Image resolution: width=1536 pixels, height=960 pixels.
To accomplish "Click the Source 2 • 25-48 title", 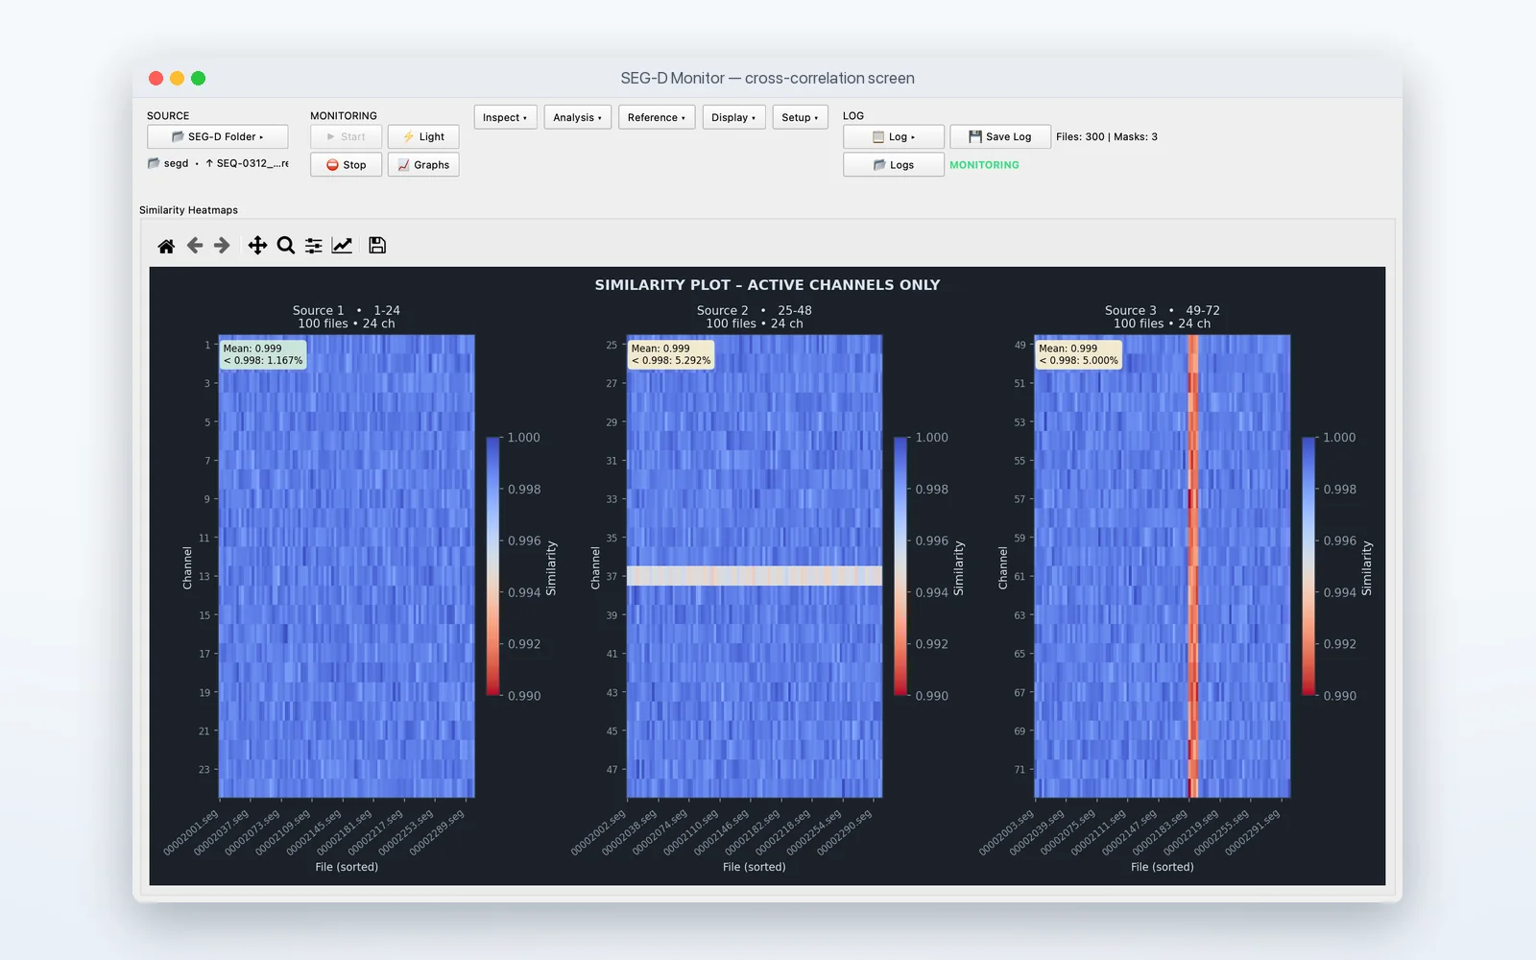I will click(755, 311).
